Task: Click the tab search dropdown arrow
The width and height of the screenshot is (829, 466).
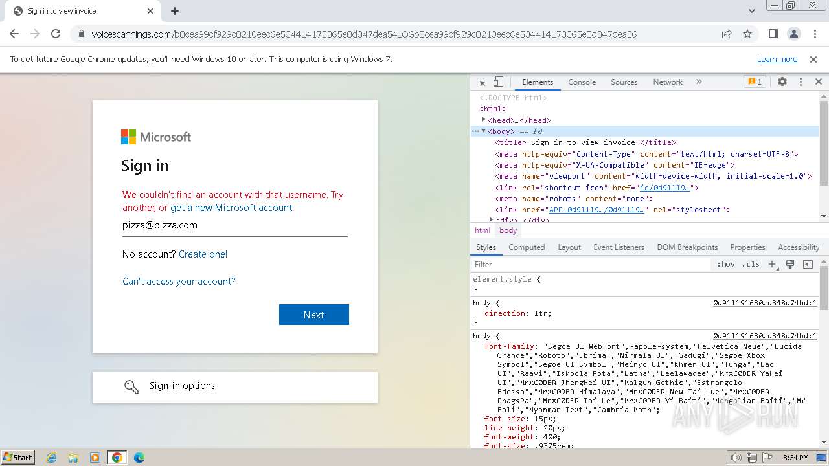Action: (x=752, y=11)
